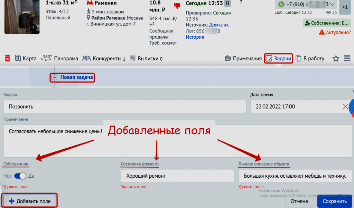Clear the date and time field

345,107
